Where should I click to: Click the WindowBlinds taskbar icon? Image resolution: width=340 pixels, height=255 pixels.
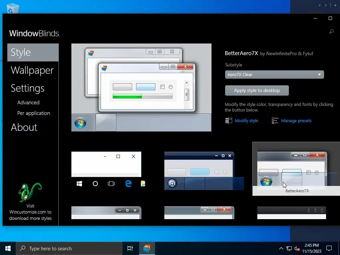[x=147, y=248]
